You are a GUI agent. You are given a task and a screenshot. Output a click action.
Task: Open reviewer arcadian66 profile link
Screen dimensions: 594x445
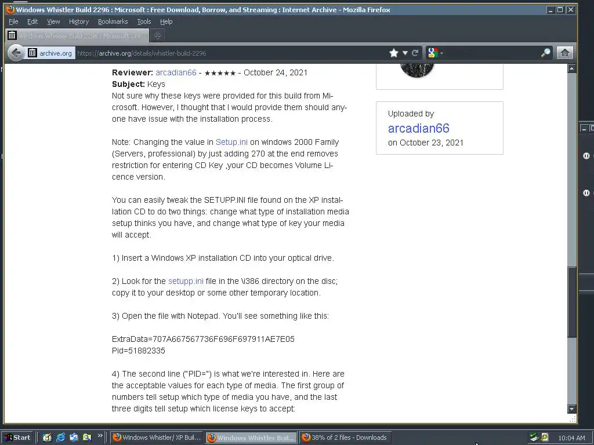(x=176, y=72)
